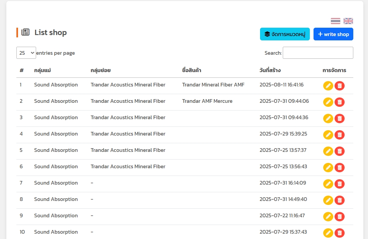Switch language to Thai flag
The height and width of the screenshot is (239, 368).
coord(335,21)
